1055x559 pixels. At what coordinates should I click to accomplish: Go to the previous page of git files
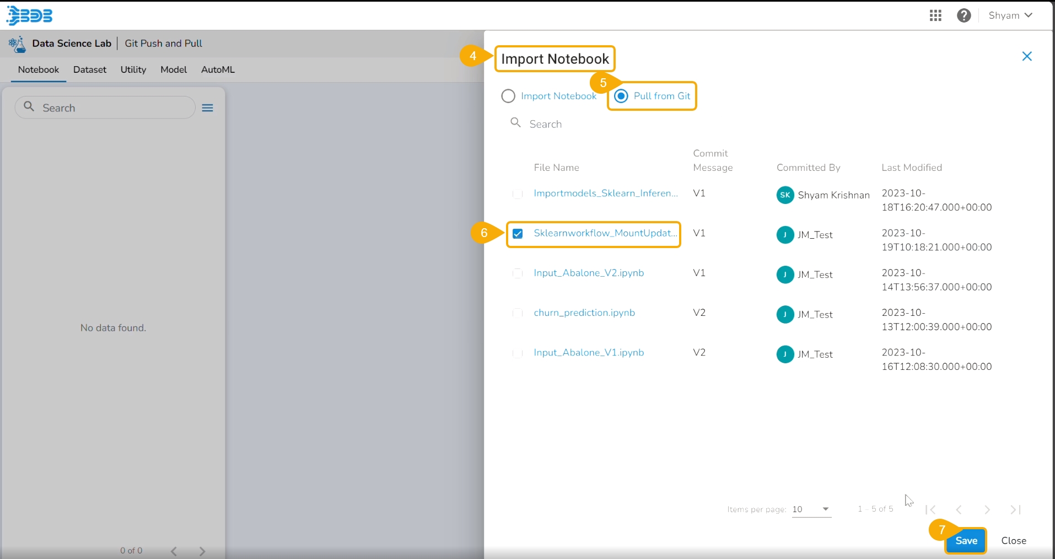(x=959, y=510)
